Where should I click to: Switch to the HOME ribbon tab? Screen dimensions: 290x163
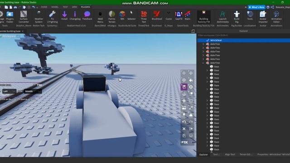coord(44,7)
